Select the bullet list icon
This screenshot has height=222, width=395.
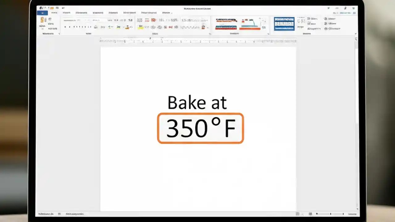[139, 20]
